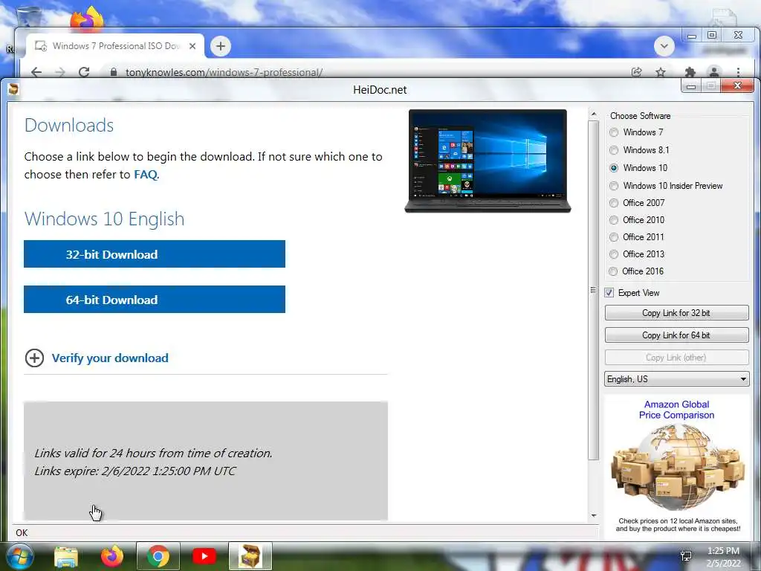Screen dimensions: 761x571
Task: Click the site padlock icon in Chrome
Action: click(114, 72)
